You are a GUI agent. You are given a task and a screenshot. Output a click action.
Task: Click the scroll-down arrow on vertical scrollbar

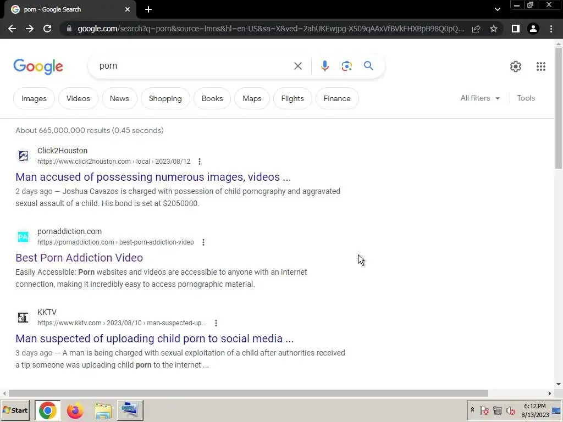559,384
